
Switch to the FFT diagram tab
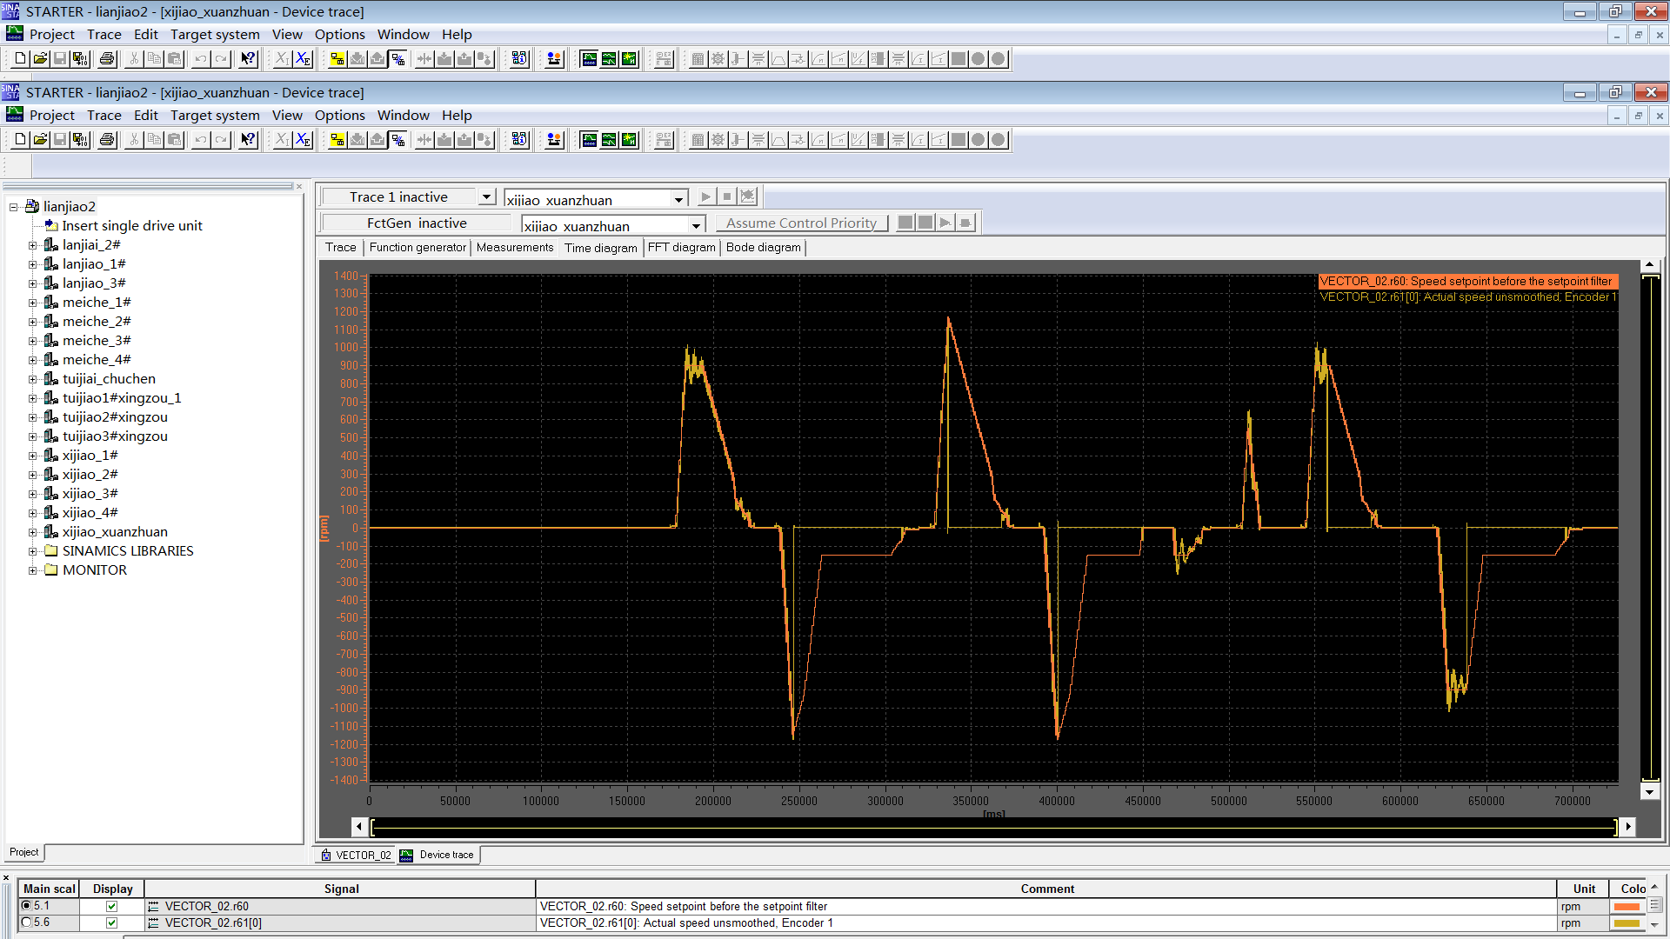tap(681, 248)
